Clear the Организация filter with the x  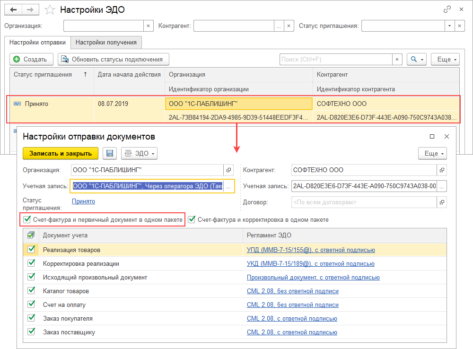tap(148, 26)
